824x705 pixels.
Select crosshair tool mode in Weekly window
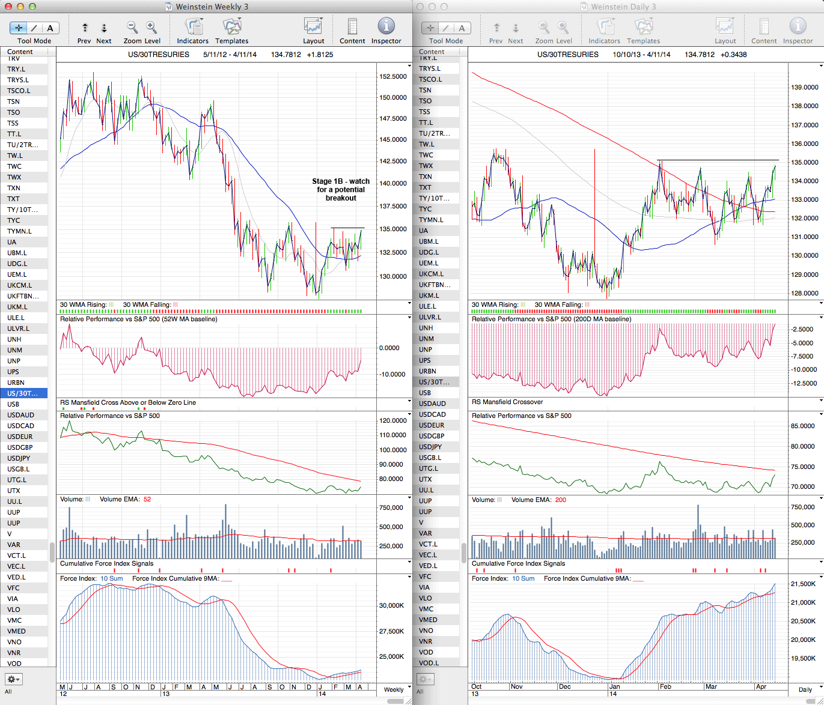coord(19,28)
